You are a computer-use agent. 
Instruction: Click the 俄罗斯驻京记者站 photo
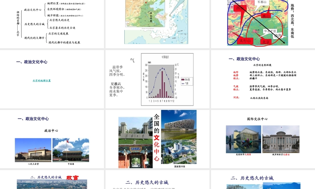click(x=281, y=139)
